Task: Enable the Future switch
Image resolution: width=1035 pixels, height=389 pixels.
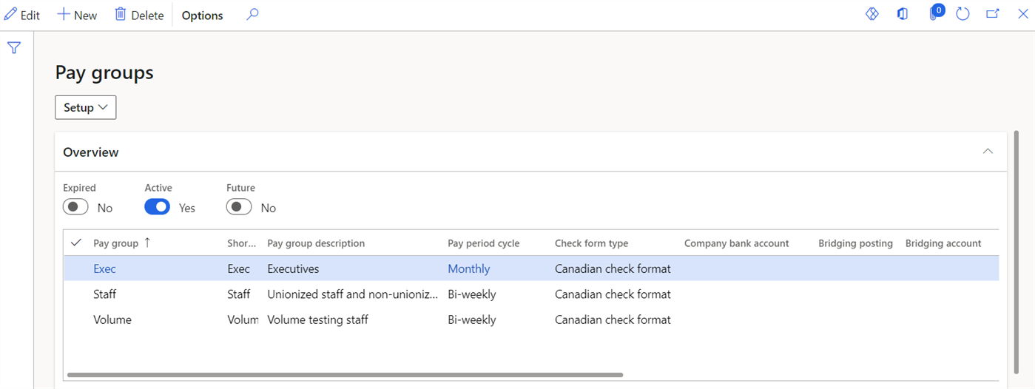Action: (x=239, y=208)
